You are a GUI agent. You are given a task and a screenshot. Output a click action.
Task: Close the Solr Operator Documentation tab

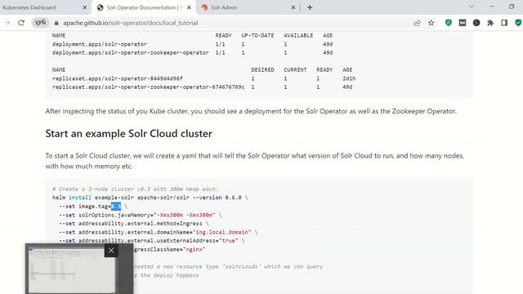coord(189,7)
